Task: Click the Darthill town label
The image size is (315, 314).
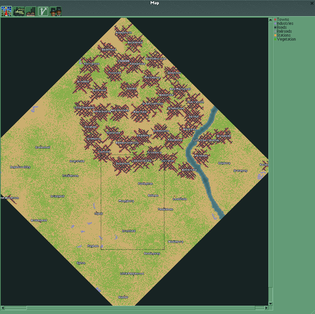Action: pyautogui.click(x=194, y=116)
